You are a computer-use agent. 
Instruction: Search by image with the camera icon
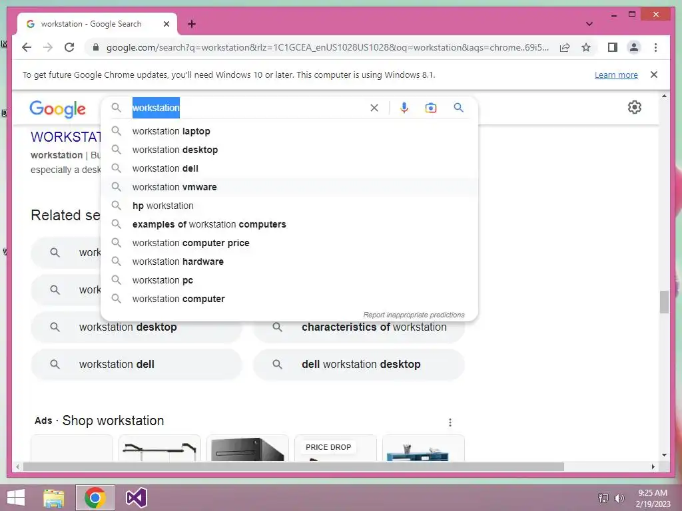(x=431, y=108)
